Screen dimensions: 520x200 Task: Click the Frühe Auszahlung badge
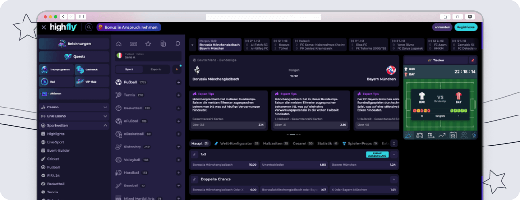pos(377,154)
